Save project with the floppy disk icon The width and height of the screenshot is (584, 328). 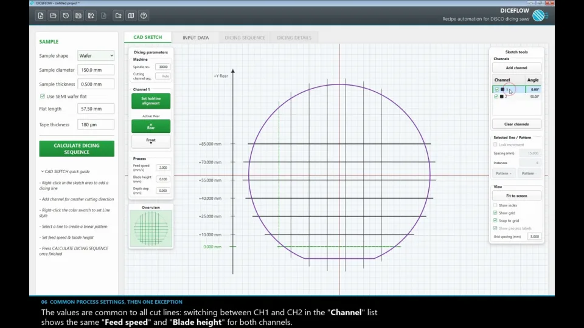pos(78,16)
